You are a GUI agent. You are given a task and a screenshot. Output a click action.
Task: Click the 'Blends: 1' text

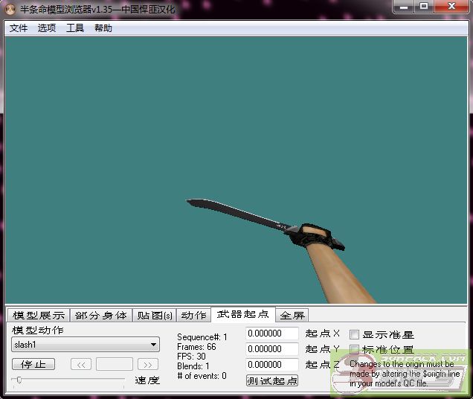pos(193,366)
